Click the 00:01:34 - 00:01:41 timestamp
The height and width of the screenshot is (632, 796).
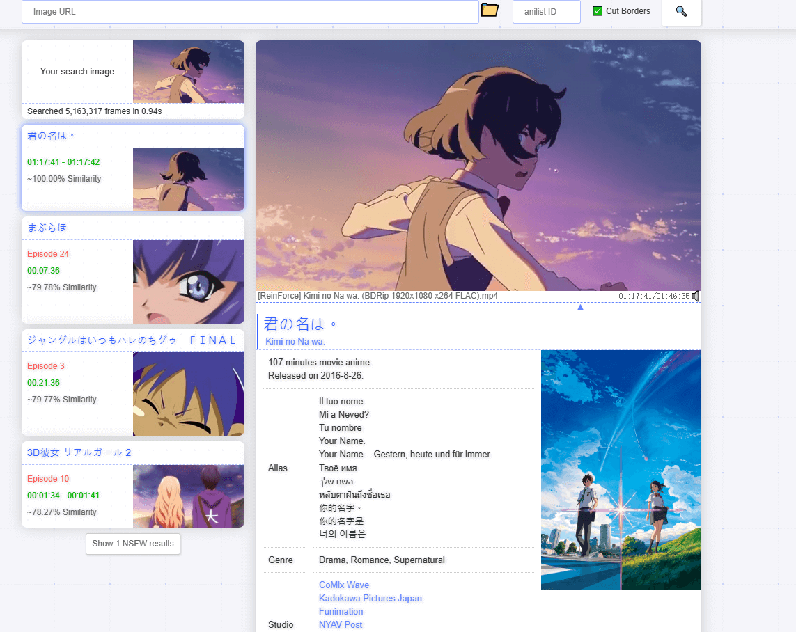click(63, 496)
